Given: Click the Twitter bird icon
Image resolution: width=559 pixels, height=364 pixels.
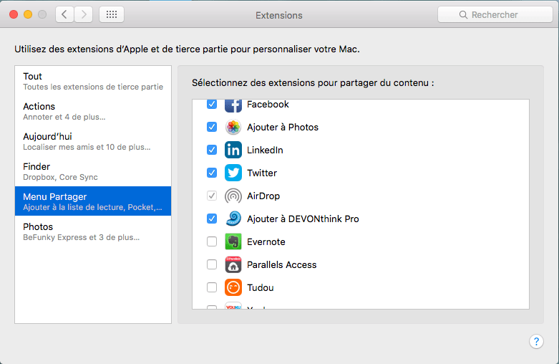Looking at the screenshot, I should 233,173.
